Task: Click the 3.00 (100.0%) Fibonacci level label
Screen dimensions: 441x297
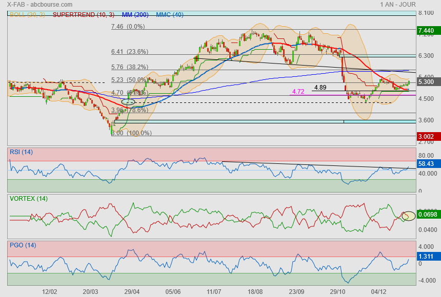Action: [131, 133]
